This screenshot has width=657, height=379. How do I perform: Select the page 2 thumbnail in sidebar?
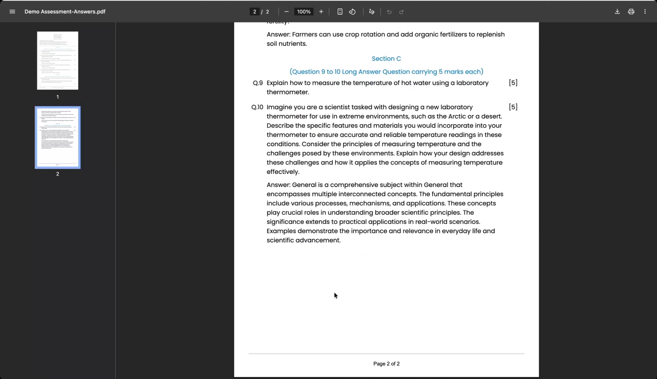[57, 137]
